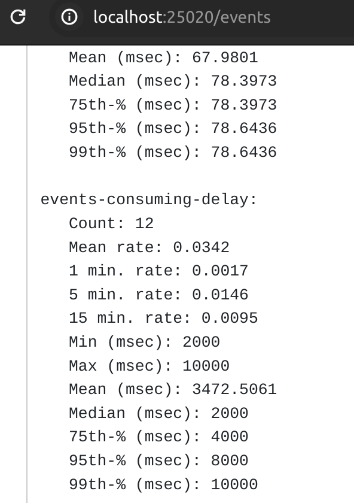Click the Mean (msec) value 3472.5061
The height and width of the screenshot is (503, 354).
click(234, 389)
